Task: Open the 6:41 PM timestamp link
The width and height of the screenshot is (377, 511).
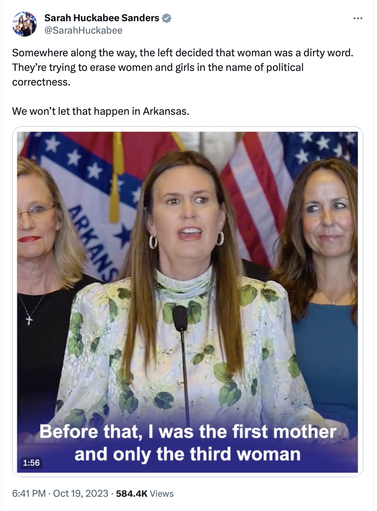Action: pyautogui.click(x=29, y=493)
